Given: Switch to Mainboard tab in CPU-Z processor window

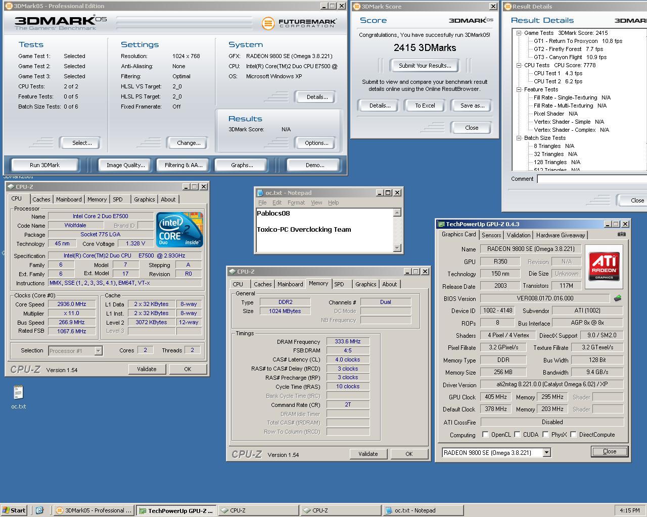Looking at the screenshot, I should tap(69, 199).
